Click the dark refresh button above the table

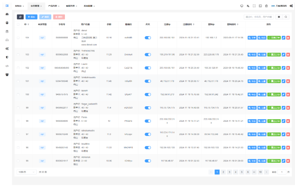coord(20,17)
